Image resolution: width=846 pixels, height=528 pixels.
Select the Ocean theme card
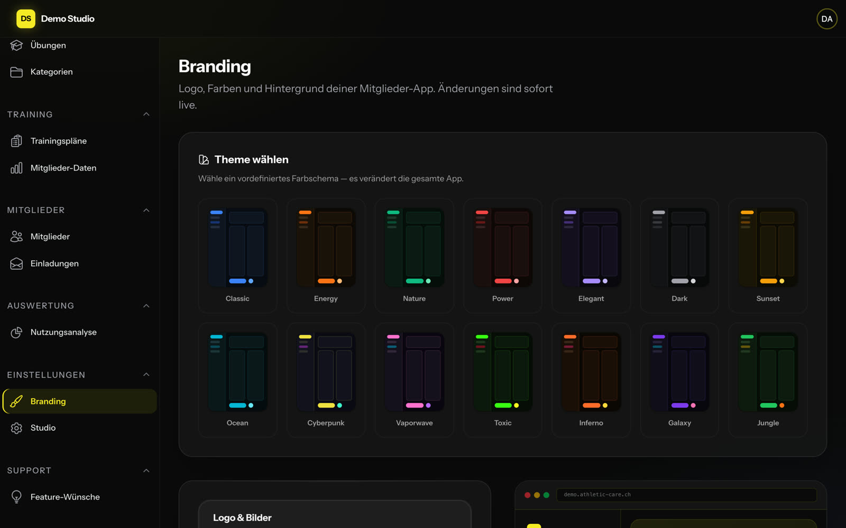[x=237, y=380]
